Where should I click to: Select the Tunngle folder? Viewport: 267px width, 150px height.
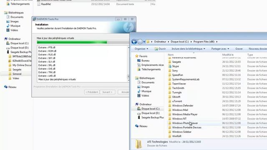pyautogui.click(x=177, y=92)
